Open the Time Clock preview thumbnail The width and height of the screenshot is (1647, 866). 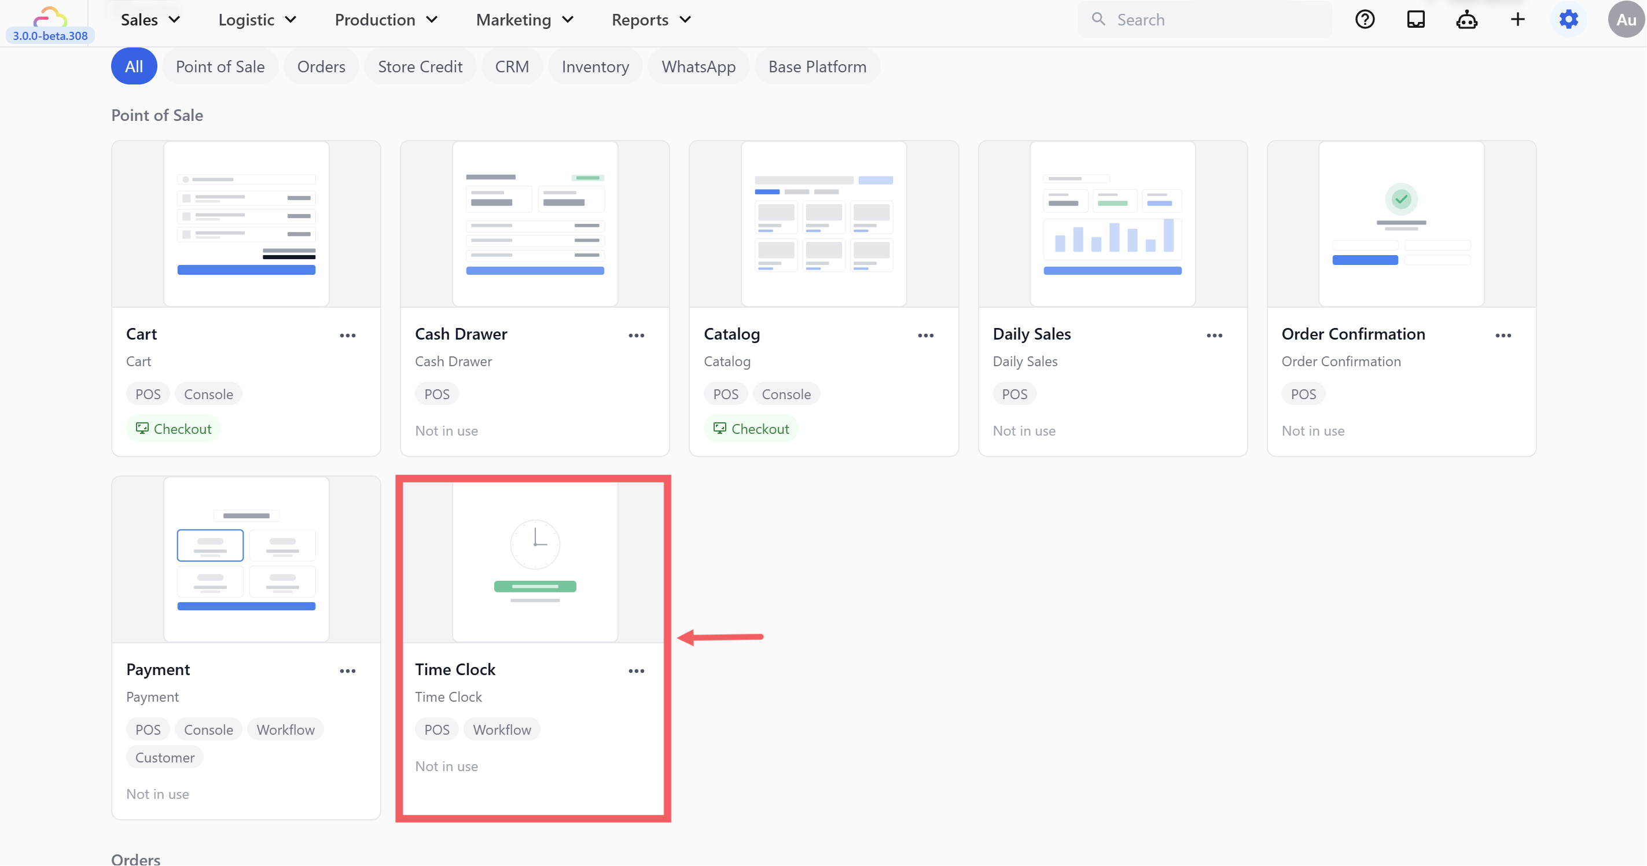pyautogui.click(x=535, y=561)
